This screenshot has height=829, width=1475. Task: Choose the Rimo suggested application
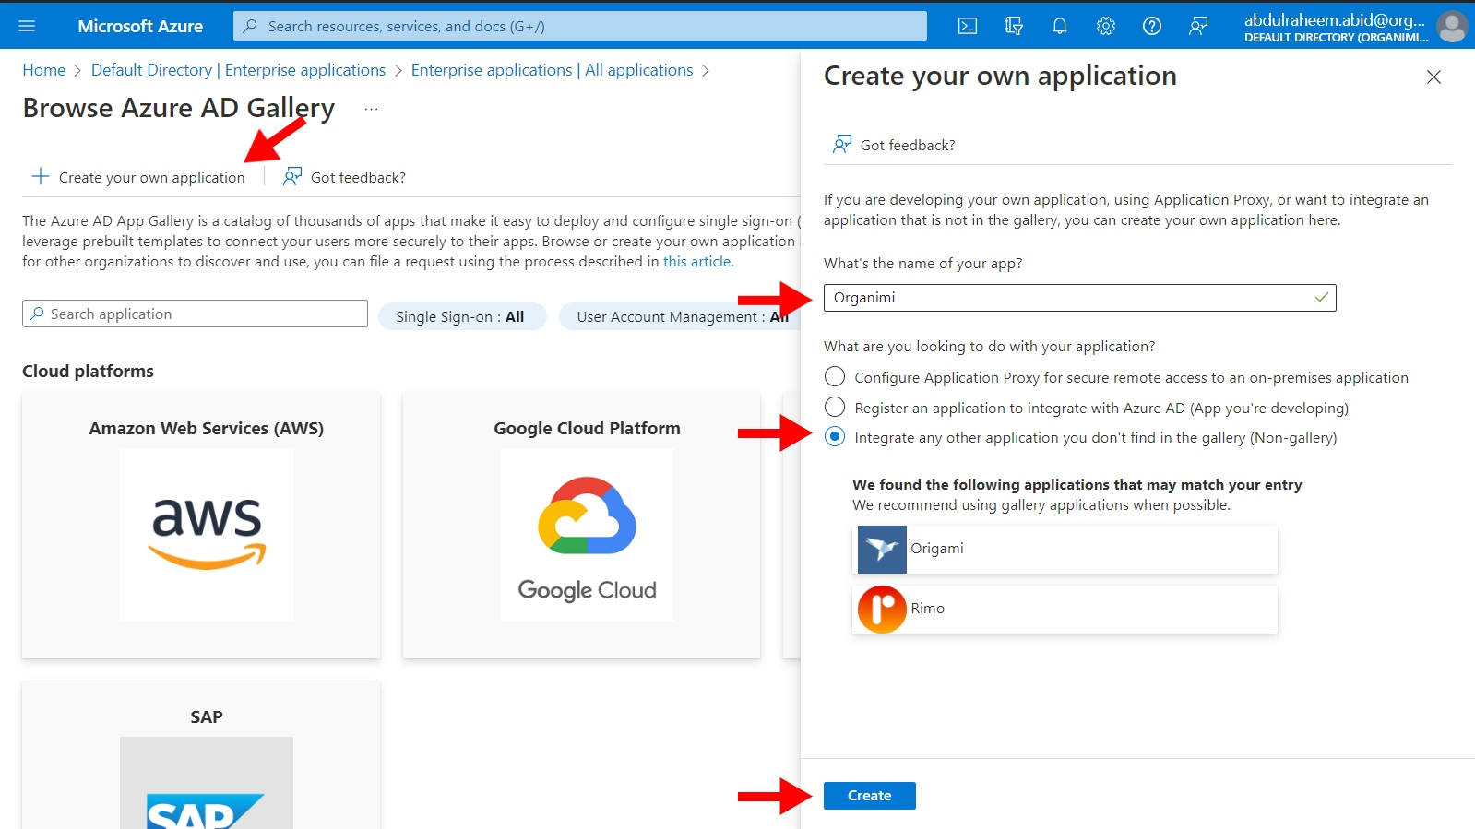tap(1067, 610)
